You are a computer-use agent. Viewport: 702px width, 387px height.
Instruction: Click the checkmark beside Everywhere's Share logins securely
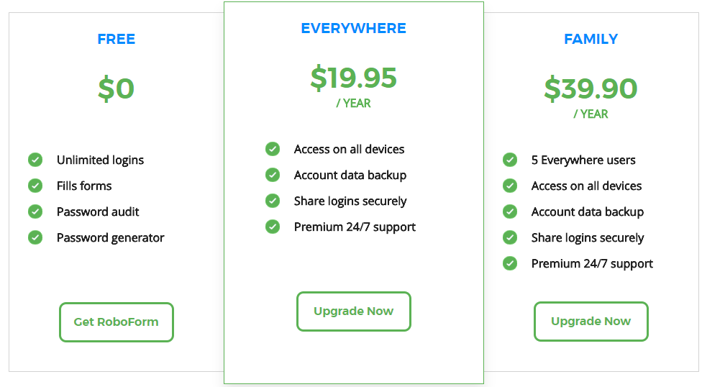[273, 201]
